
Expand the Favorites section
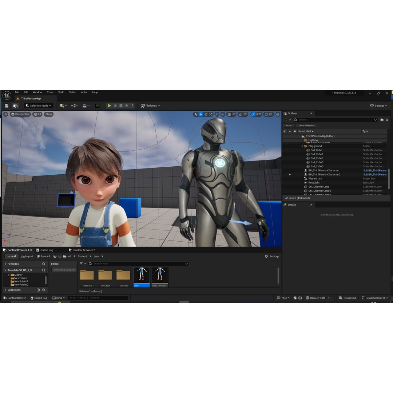click(x=5, y=264)
